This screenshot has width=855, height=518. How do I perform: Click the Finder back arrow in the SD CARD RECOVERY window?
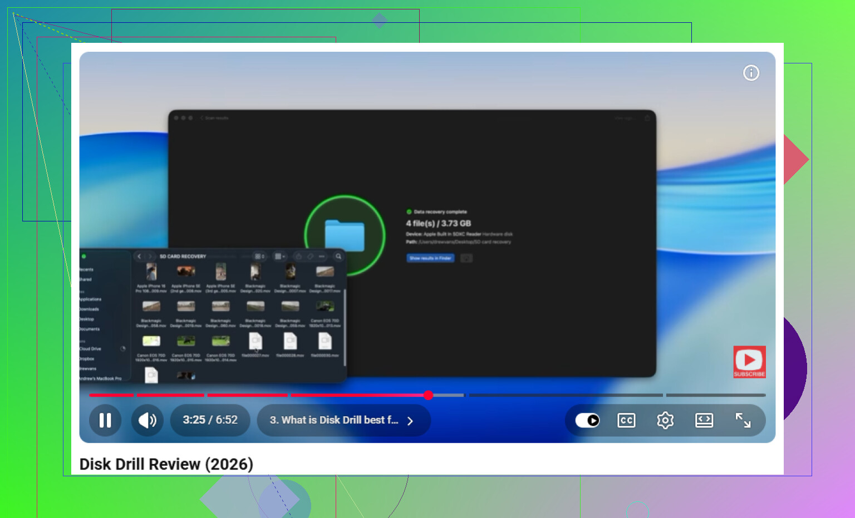point(139,256)
